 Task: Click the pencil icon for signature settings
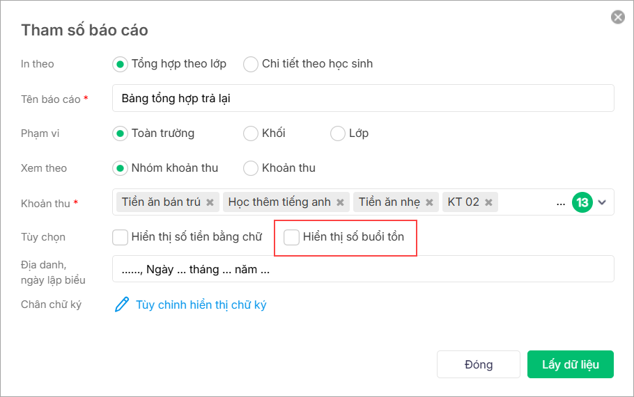122,305
